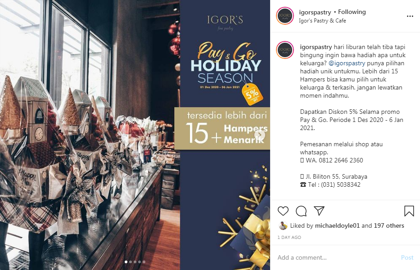Show the 197 others who liked
This screenshot has height=270, width=420.
(x=389, y=225)
